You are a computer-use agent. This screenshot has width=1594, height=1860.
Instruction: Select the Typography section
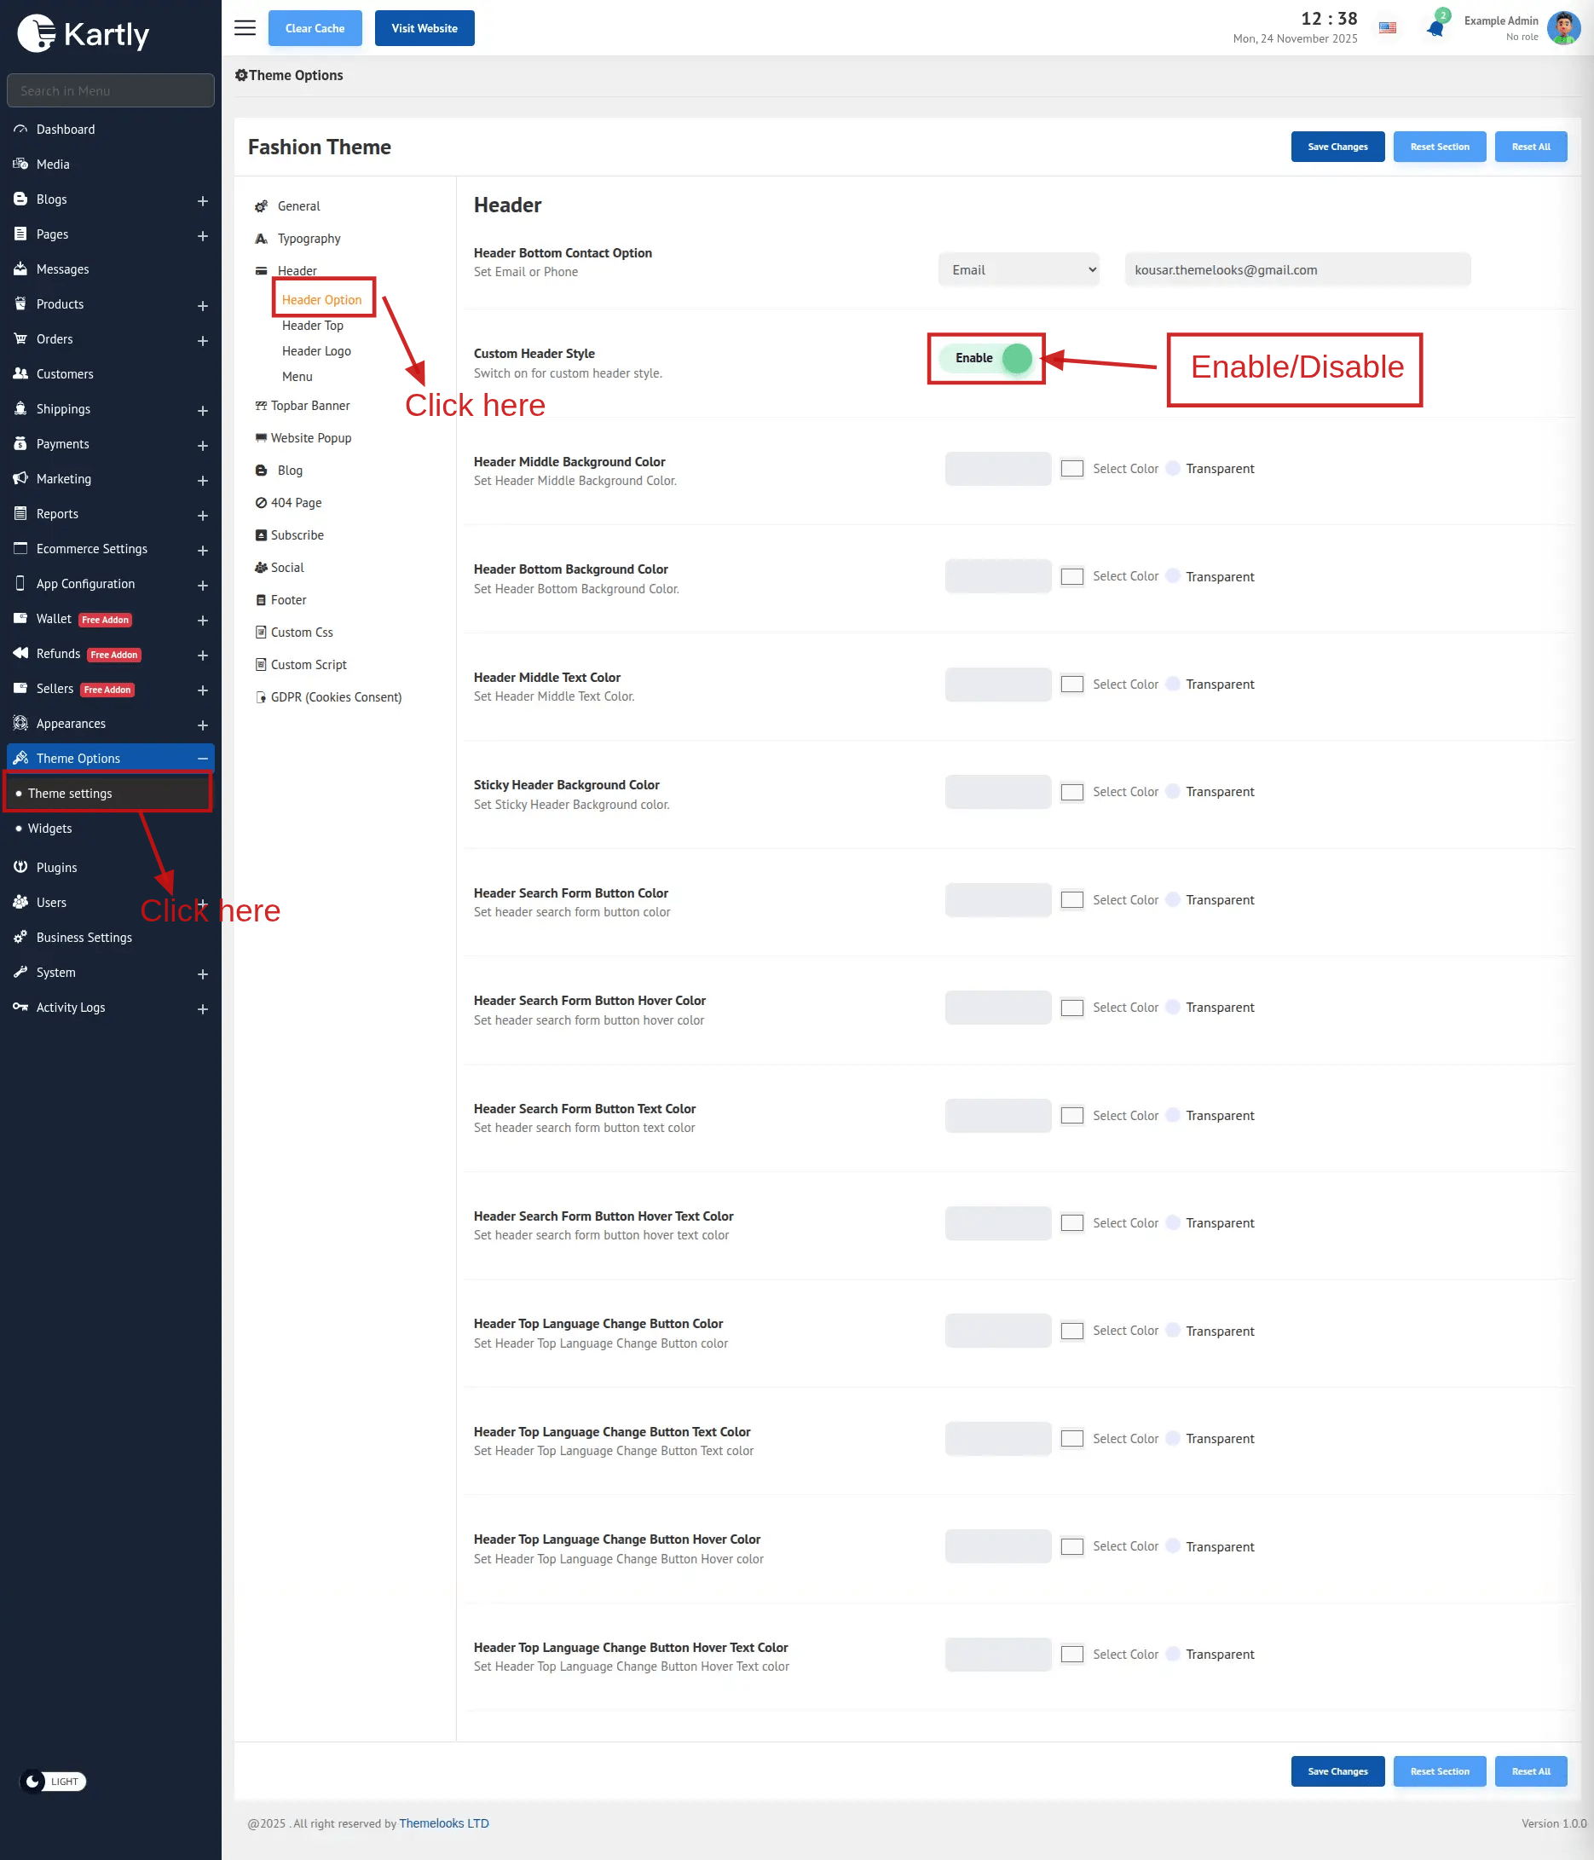coord(309,239)
